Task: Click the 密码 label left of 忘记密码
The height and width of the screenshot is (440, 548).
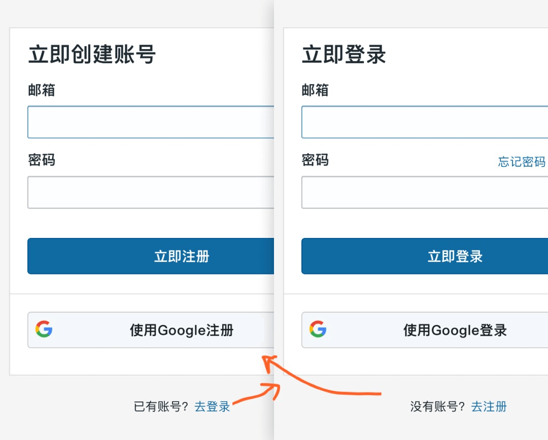Action: [315, 161]
